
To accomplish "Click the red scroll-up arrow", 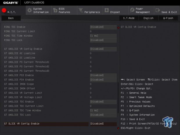I will 118,28.
